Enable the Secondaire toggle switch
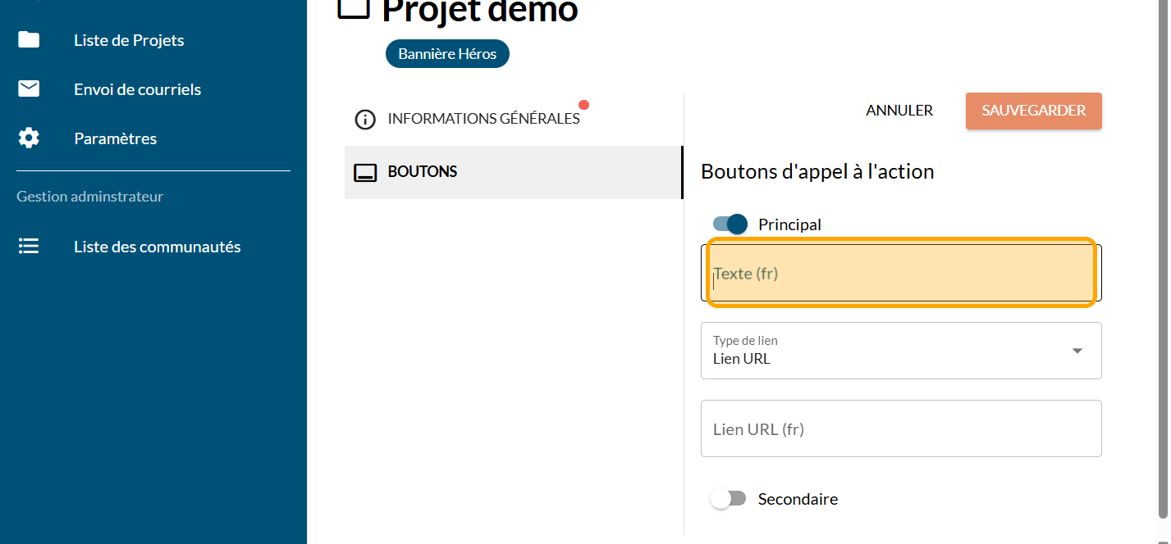1171x544 pixels. click(728, 499)
